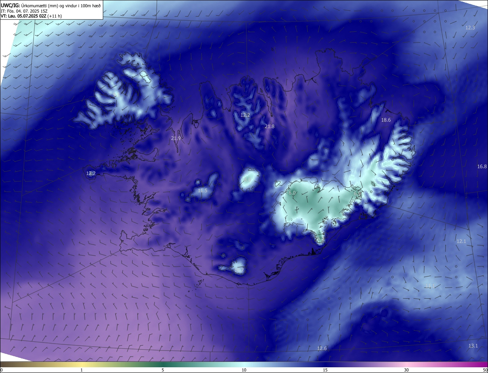Click the 13.1 value label on the map
The width and height of the screenshot is (488, 373).
tap(473, 346)
